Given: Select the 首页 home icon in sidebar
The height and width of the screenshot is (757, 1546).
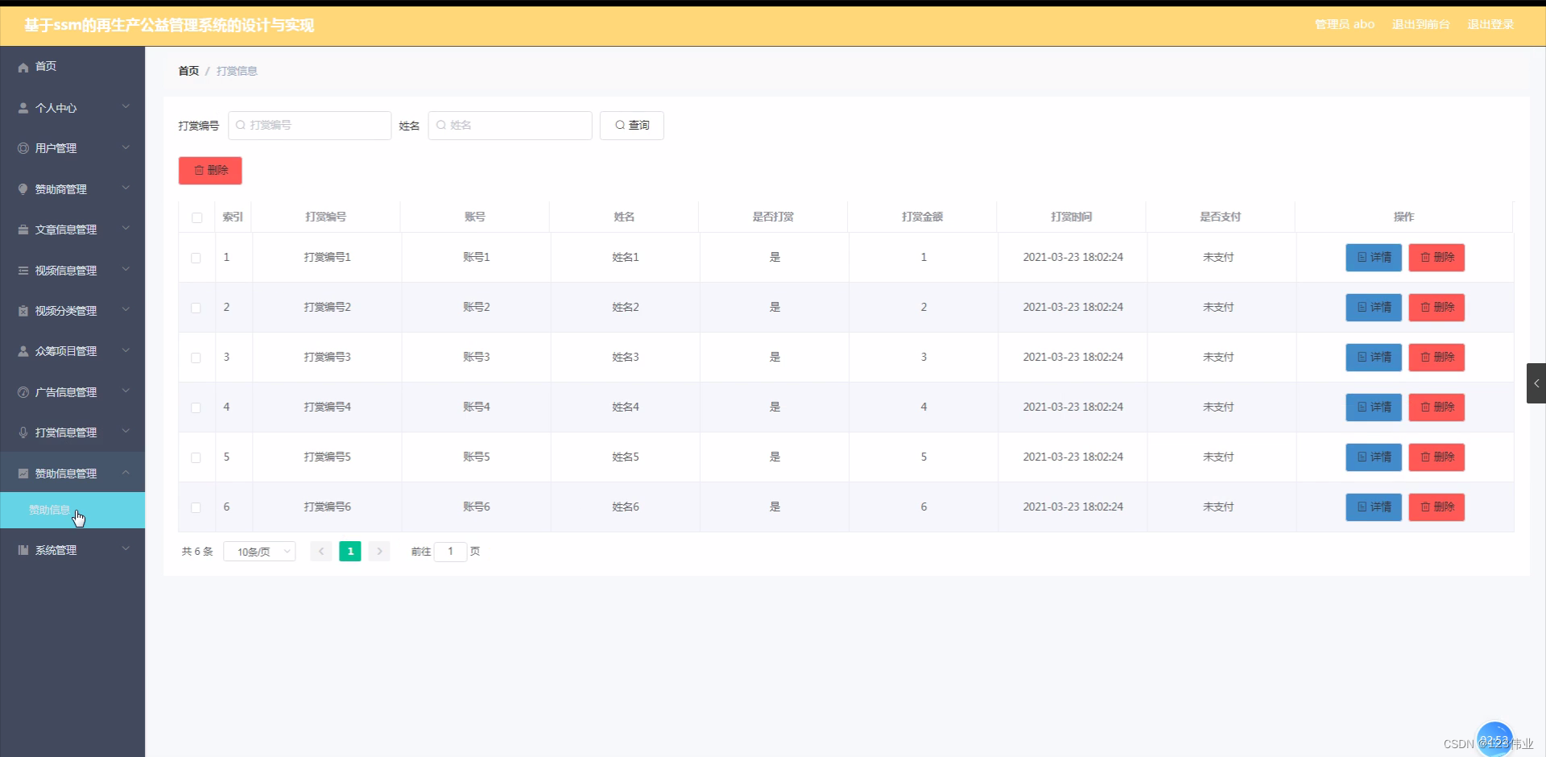Looking at the screenshot, I should click(23, 67).
